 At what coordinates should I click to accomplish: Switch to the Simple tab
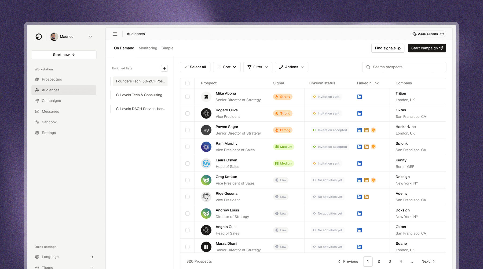pos(167,48)
